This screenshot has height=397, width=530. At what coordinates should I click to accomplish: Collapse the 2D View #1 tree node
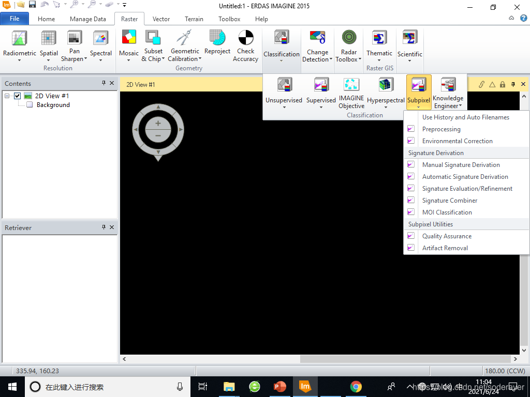tap(7, 96)
